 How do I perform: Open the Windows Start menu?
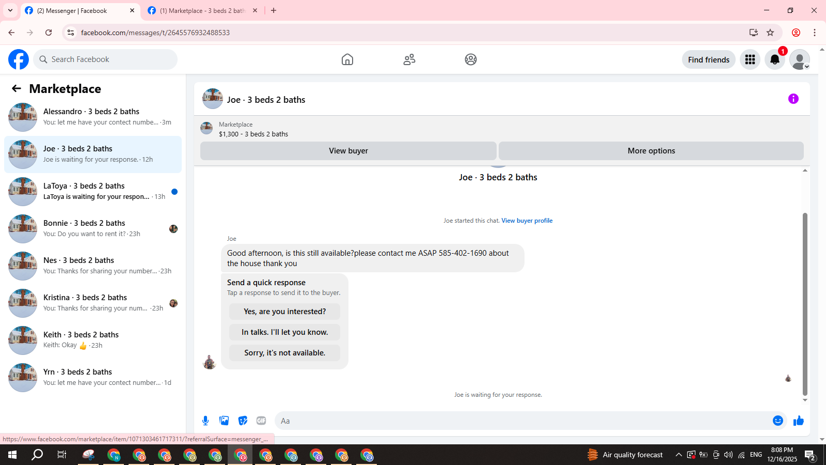12,455
